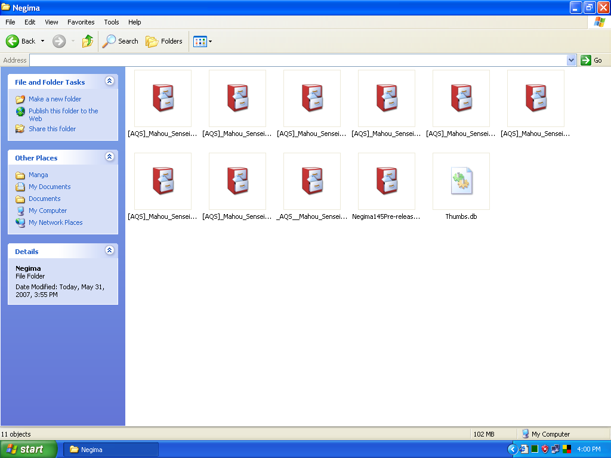This screenshot has width=611, height=458.
Task: Click Share this folder
Action: 53,129
